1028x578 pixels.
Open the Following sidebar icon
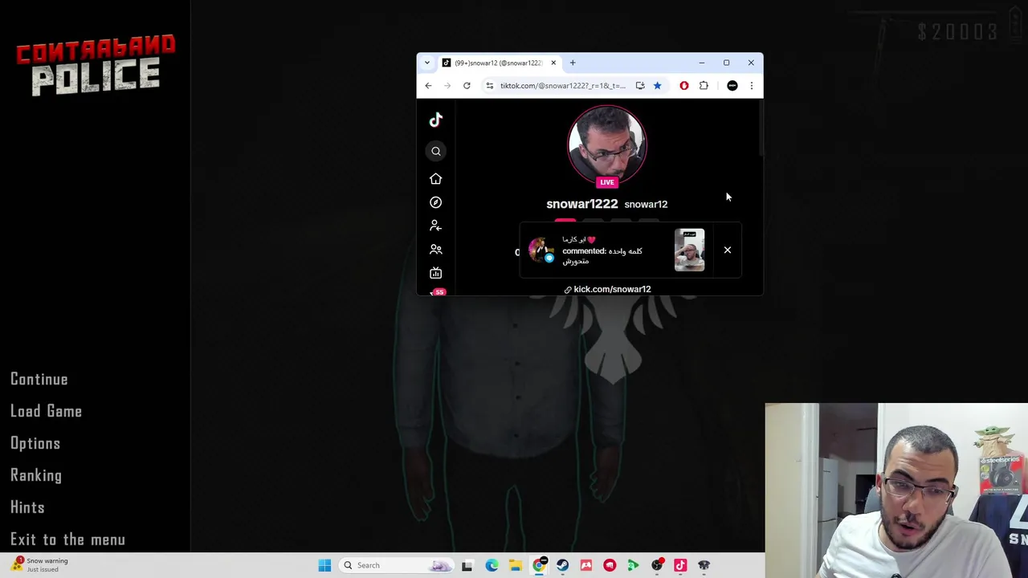coord(436,226)
